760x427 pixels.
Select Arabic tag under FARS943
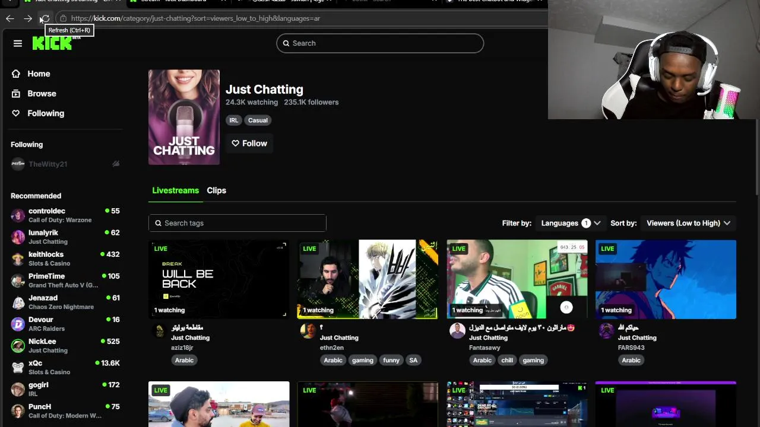(x=631, y=360)
